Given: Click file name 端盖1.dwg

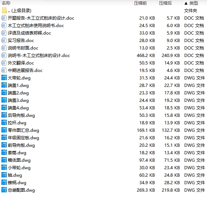Looking at the screenshot, I should 18,86.
